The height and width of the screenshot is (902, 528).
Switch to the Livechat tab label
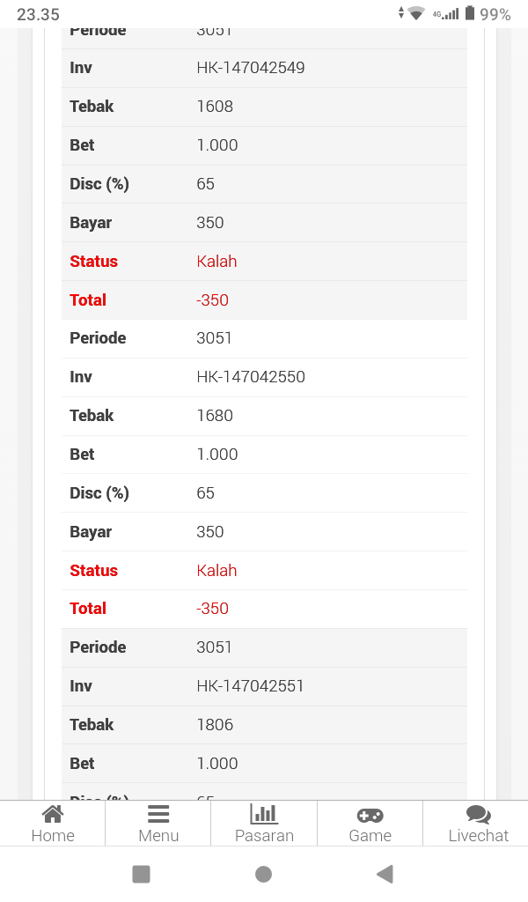tap(478, 836)
